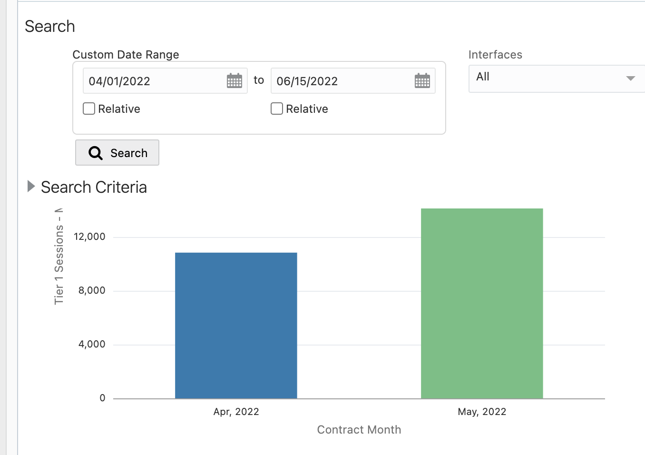Open the Interfaces dropdown showing All
The image size is (645, 455).
[557, 79]
